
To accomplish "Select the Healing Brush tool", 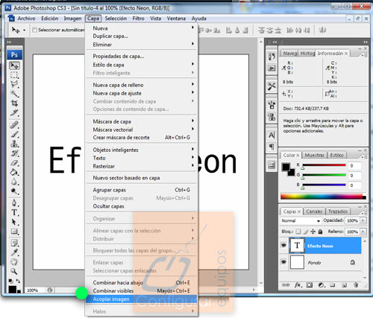I will (14, 124).
